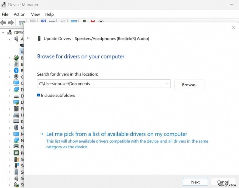
Task: Click the Next button
Action: pos(195,182)
